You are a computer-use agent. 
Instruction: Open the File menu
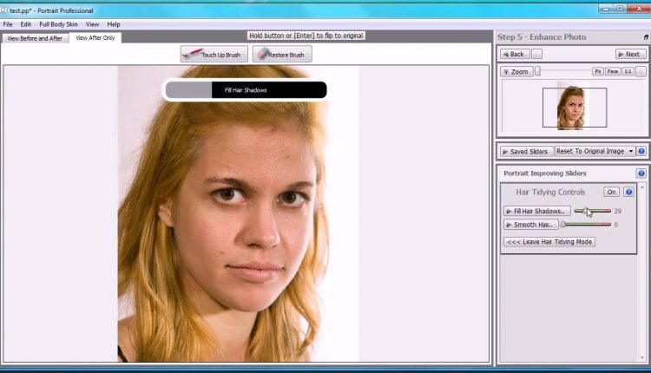point(8,24)
